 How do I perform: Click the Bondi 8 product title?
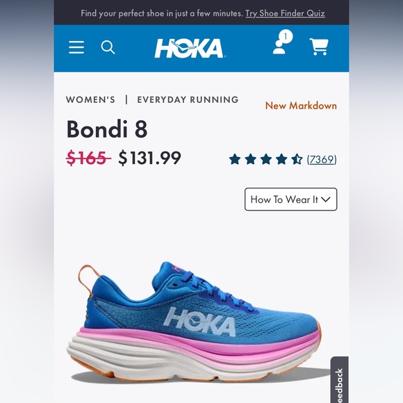point(107,129)
